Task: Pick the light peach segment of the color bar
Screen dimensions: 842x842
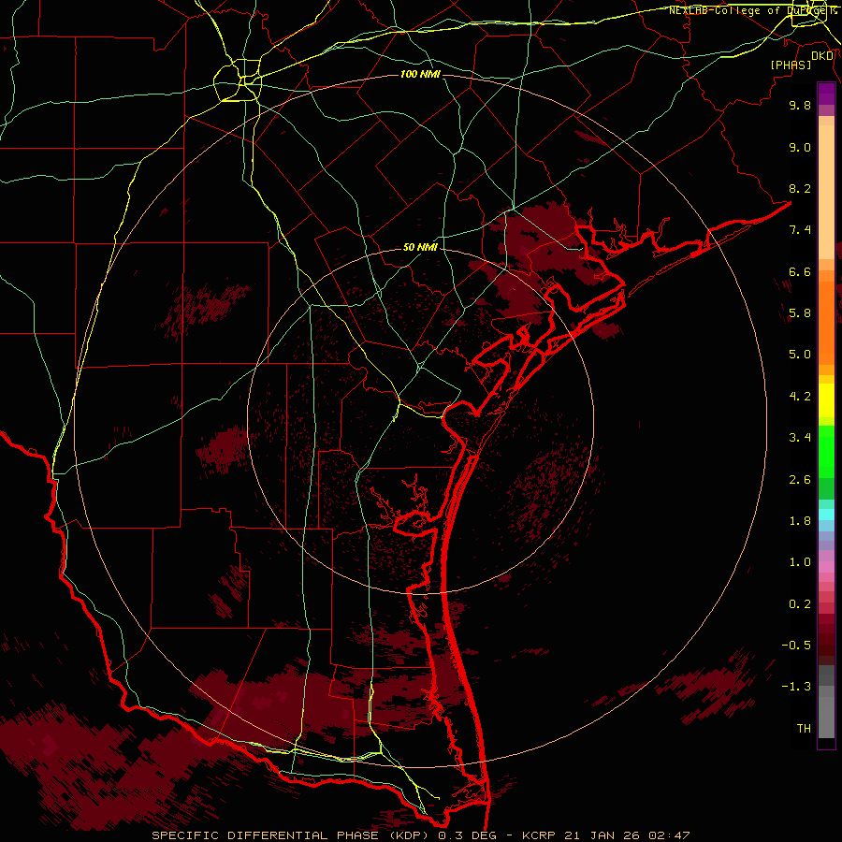Action: click(826, 192)
